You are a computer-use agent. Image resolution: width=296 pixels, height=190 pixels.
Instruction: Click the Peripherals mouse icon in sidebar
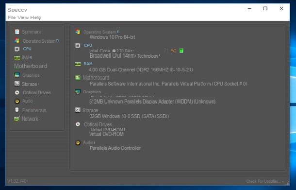click(x=17, y=110)
